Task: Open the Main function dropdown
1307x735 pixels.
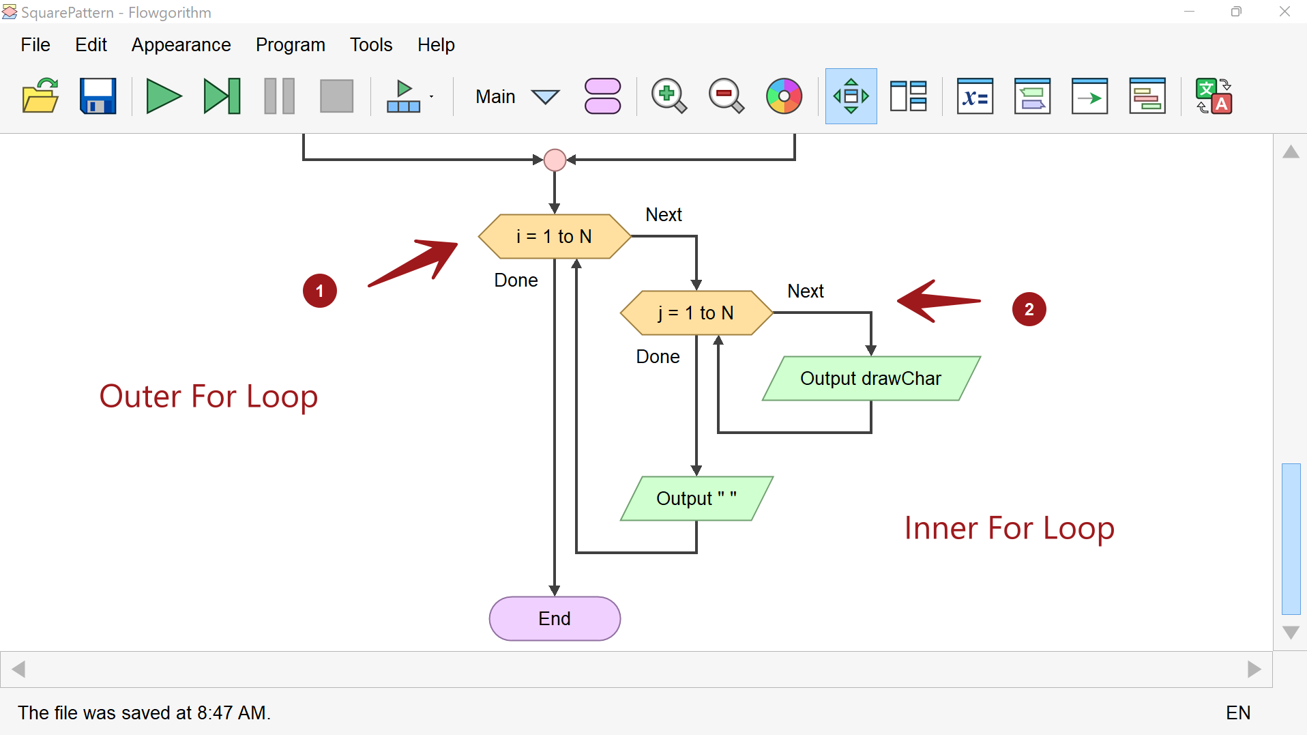Action: click(x=517, y=96)
